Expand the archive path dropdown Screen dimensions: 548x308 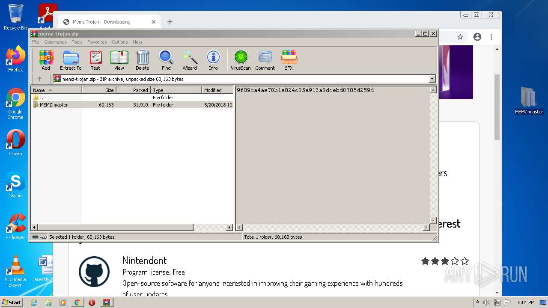432,79
